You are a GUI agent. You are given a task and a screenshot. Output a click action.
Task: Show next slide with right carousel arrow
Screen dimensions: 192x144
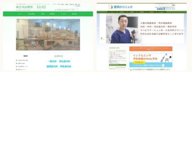pyautogui.click(x=185, y=28)
